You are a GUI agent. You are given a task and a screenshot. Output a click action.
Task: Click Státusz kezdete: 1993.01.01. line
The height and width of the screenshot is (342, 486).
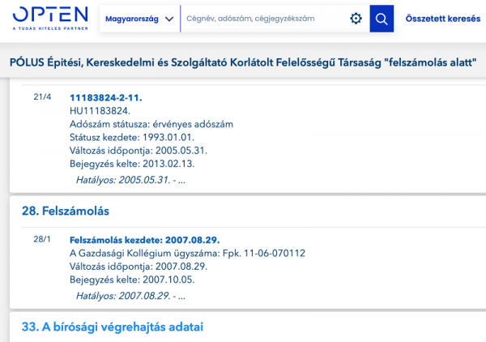click(132, 137)
